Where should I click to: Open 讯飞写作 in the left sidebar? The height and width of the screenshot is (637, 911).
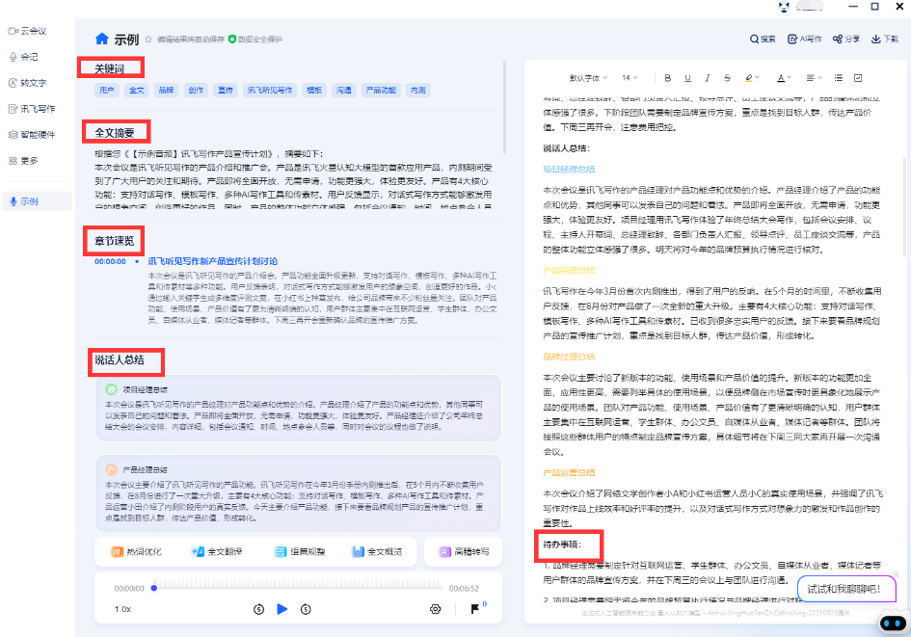32,109
